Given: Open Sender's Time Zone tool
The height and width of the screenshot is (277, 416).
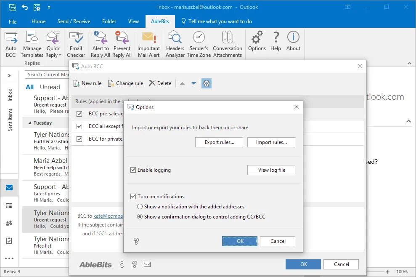Looking at the screenshot, I should click(x=199, y=44).
